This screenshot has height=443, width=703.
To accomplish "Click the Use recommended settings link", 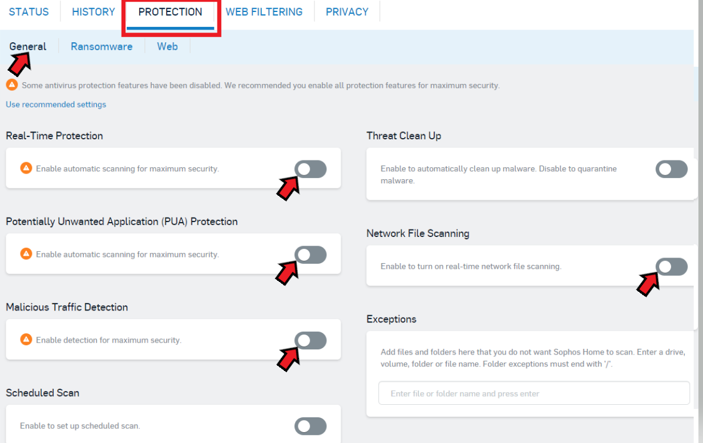I will point(56,104).
